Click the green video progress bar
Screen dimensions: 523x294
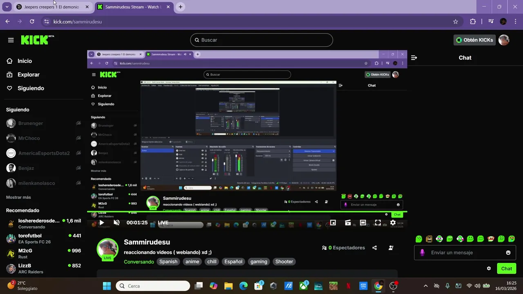point(247,212)
